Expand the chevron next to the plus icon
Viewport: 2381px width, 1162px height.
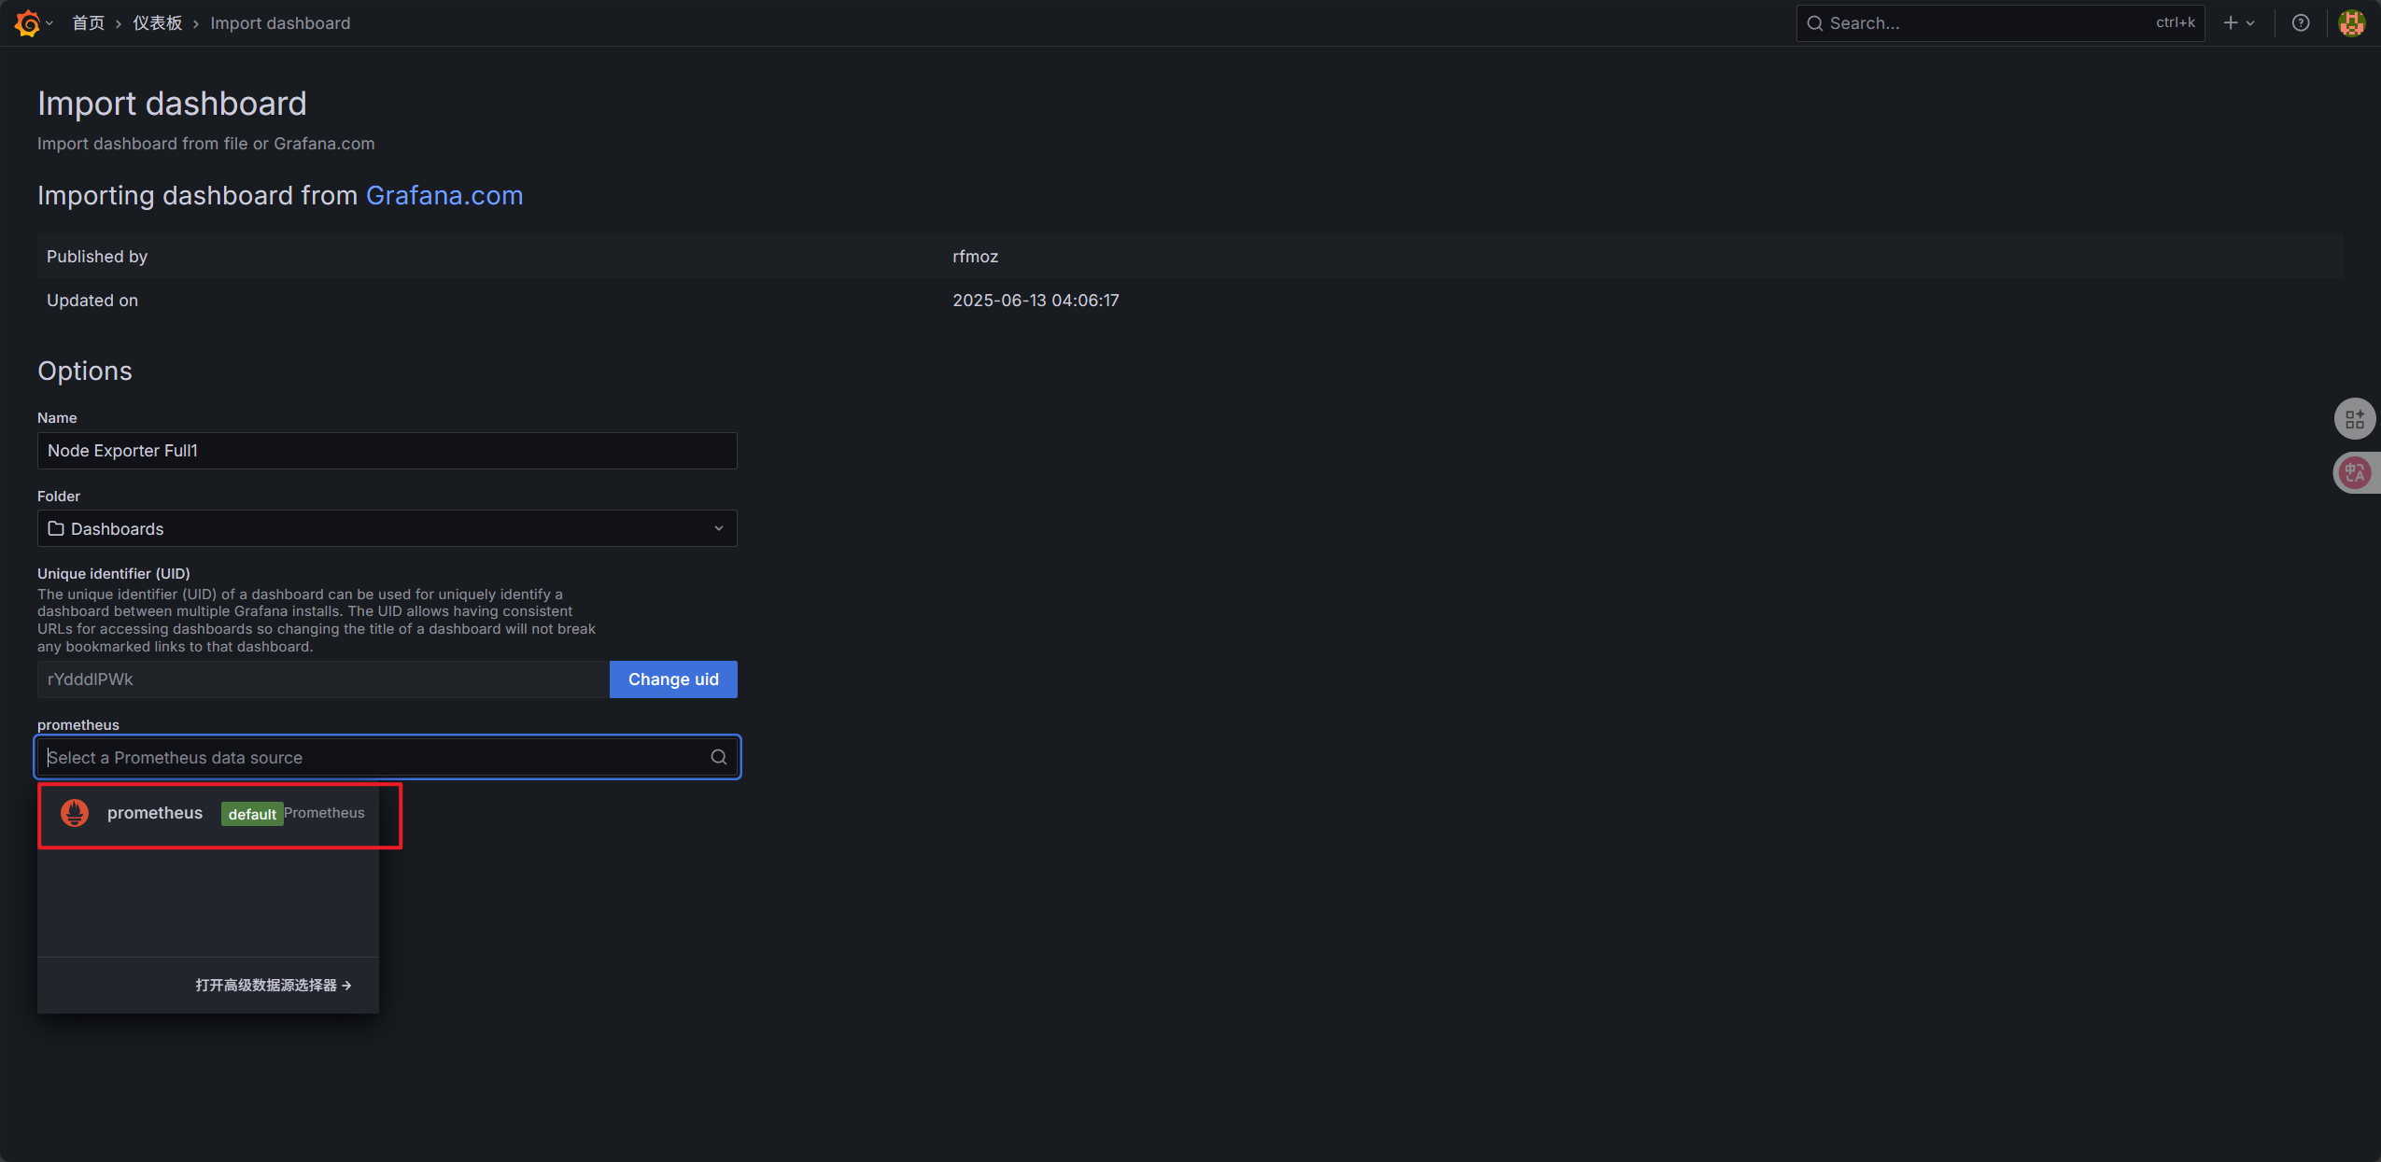[2251, 23]
